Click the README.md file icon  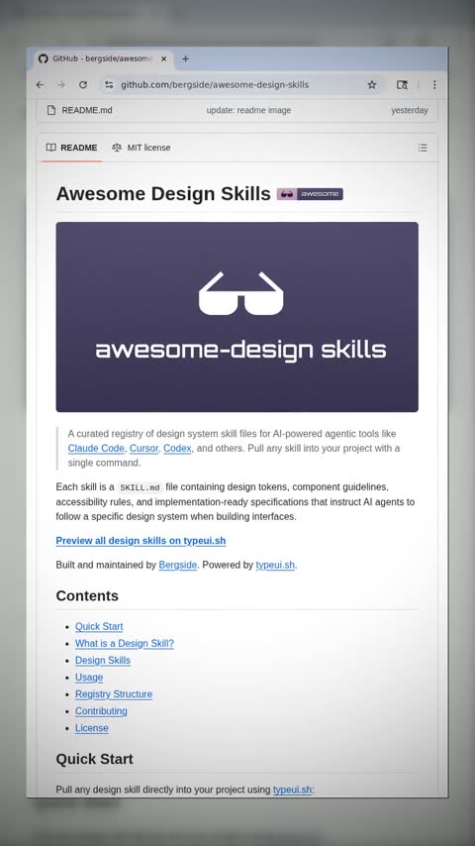click(51, 110)
